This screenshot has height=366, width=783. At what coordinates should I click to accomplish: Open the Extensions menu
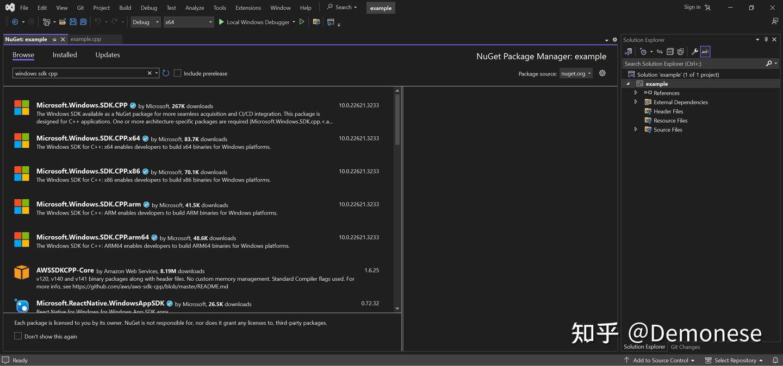click(248, 8)
